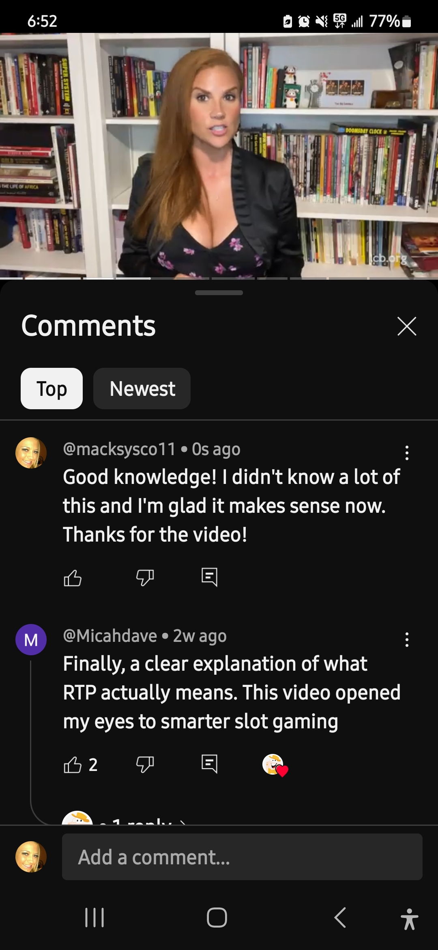Tap the creator heart badge icon
The image size is (438, 950).
(x=275, y=765)
